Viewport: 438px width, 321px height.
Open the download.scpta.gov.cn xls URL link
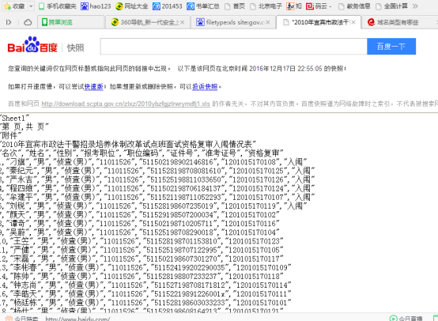tap(126, 104)
